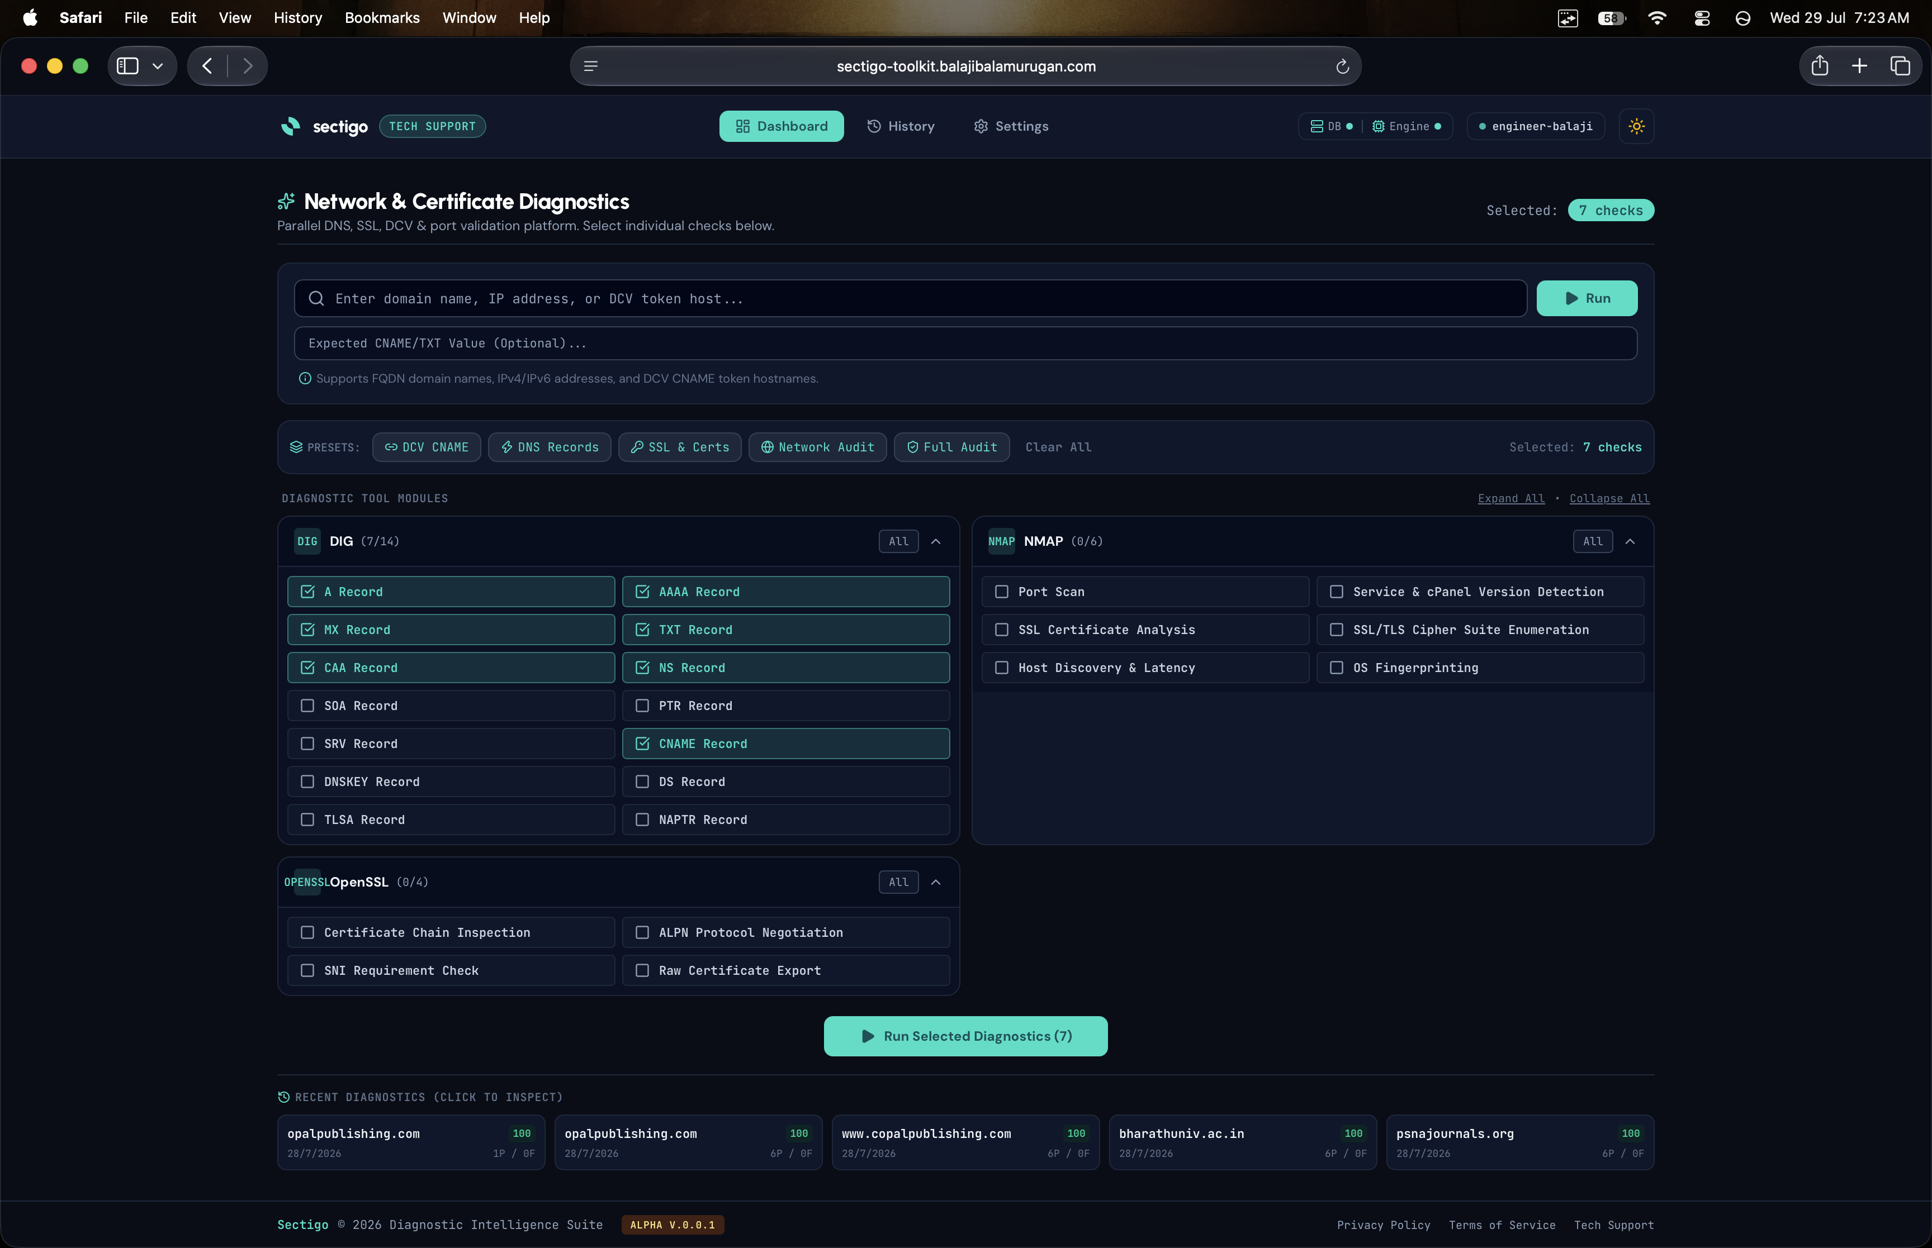This screenshot has width=1932, height=1248.
Task: Open Safari's Share icon
Action: pos(1819,66)
